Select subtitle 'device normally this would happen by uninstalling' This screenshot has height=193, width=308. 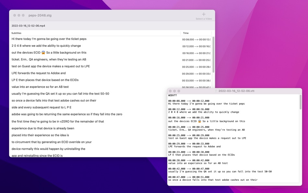48,149
